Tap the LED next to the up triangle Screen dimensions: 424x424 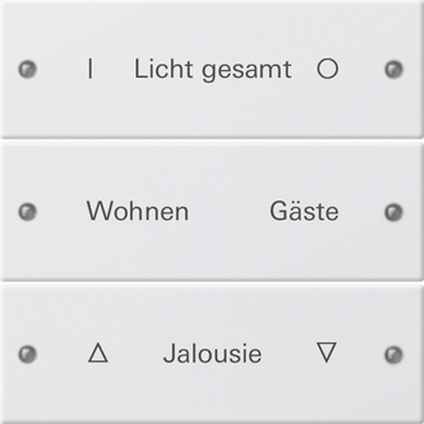(x=28, y=354)
